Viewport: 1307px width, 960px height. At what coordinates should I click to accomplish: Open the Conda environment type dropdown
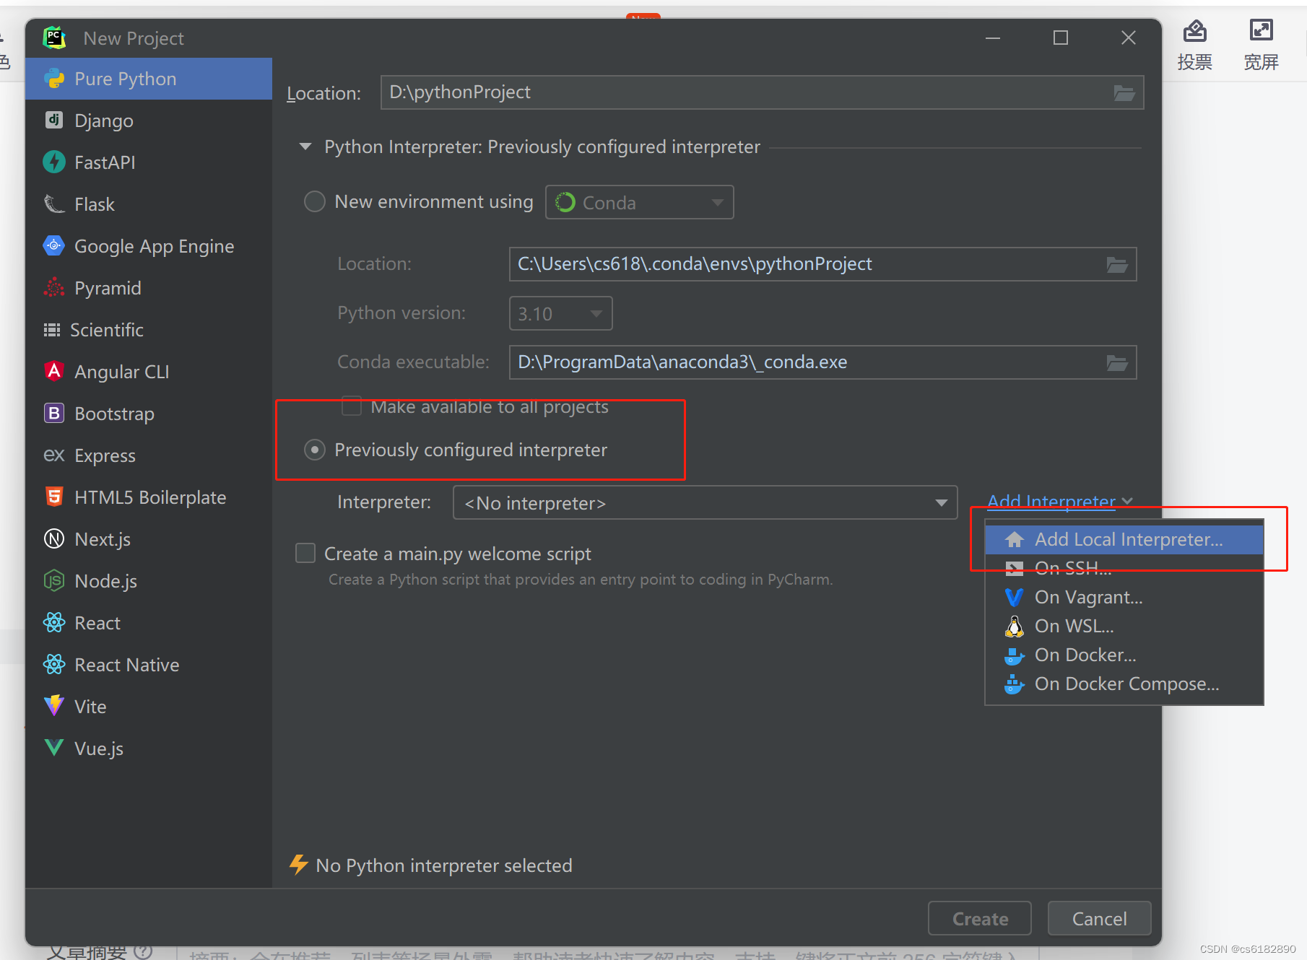[x=640, y=202]
